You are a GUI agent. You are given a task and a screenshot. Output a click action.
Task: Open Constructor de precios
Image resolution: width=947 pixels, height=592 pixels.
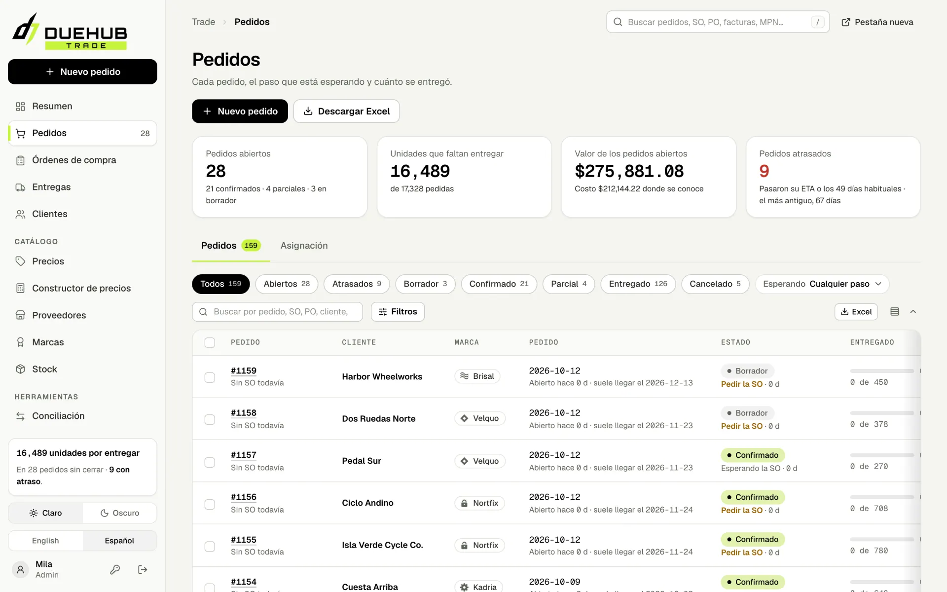tap(82, 288)
